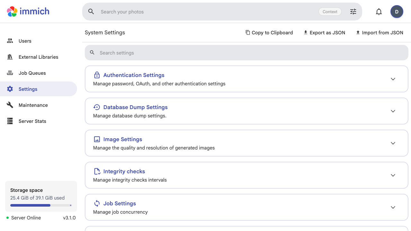This screenshot has height=231, width=411.
Task: Navigate to Job Queues
Action: [39, 73]
